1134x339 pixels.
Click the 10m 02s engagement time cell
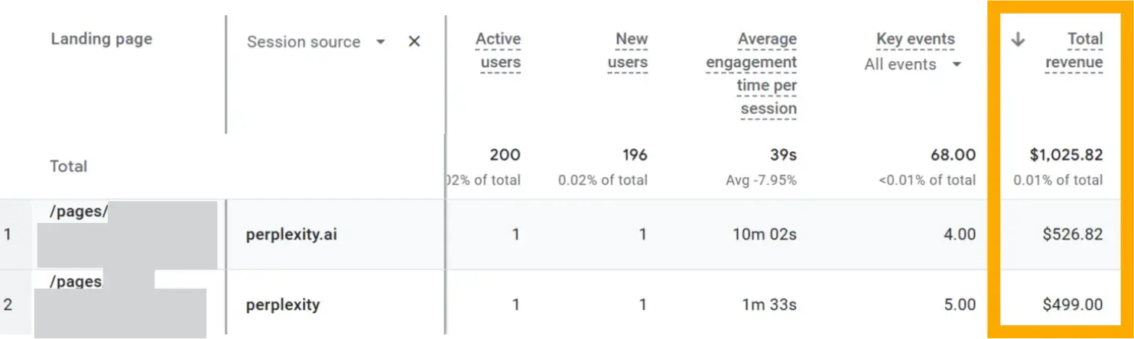764,234
